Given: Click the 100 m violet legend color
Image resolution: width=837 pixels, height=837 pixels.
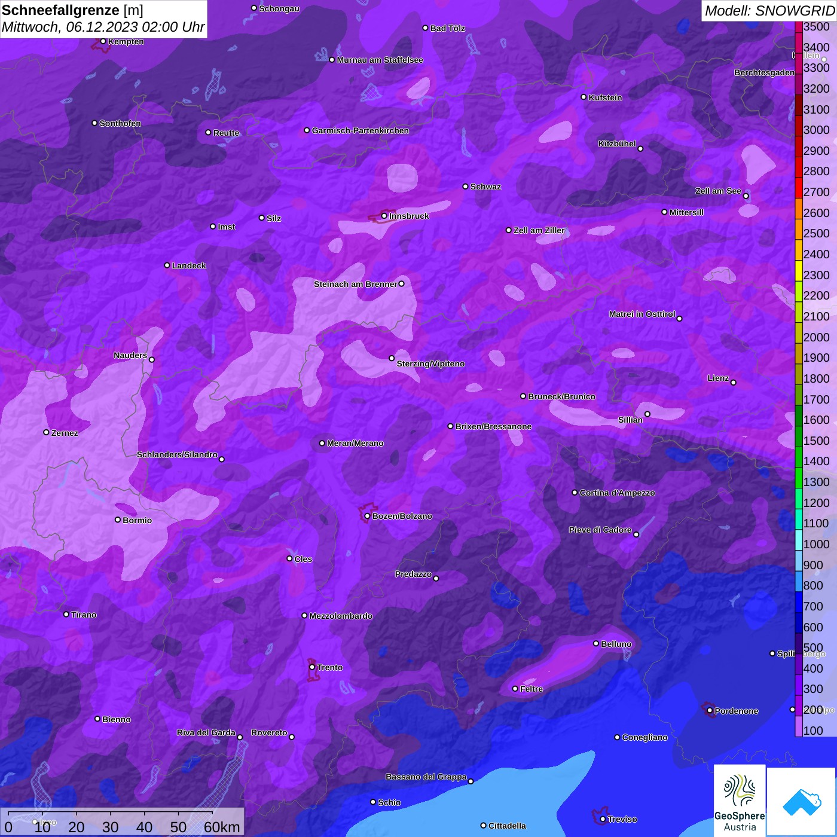Looking at the screenshot, I should 798,726.
